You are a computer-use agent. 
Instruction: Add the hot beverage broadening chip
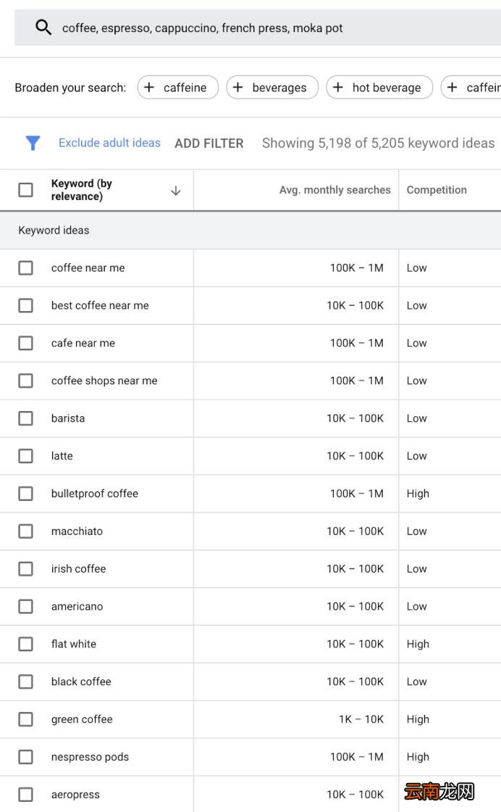[379, 88]
